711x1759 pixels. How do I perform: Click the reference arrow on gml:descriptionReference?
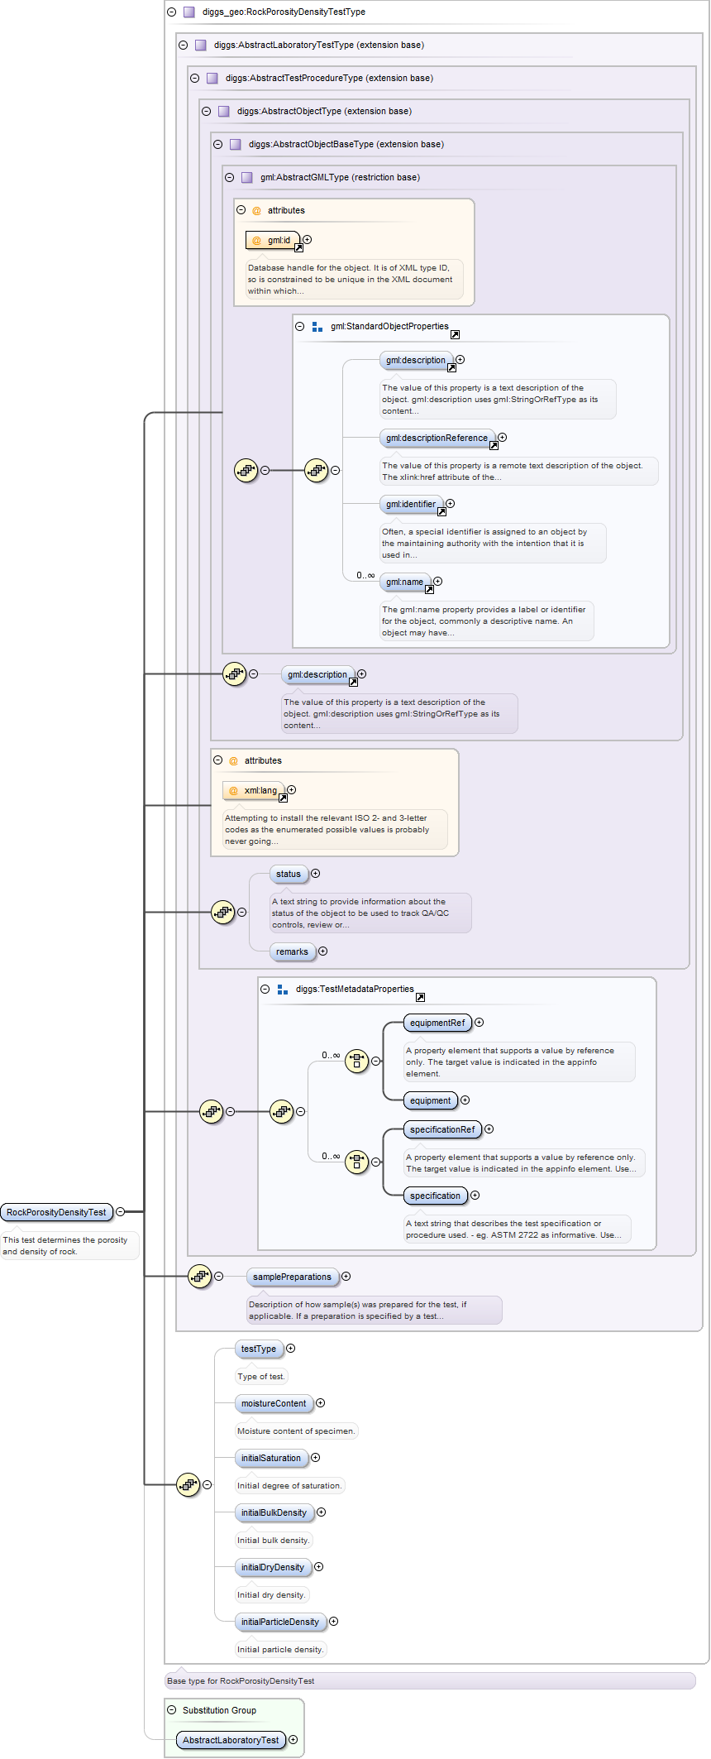[x=494, y=445]
